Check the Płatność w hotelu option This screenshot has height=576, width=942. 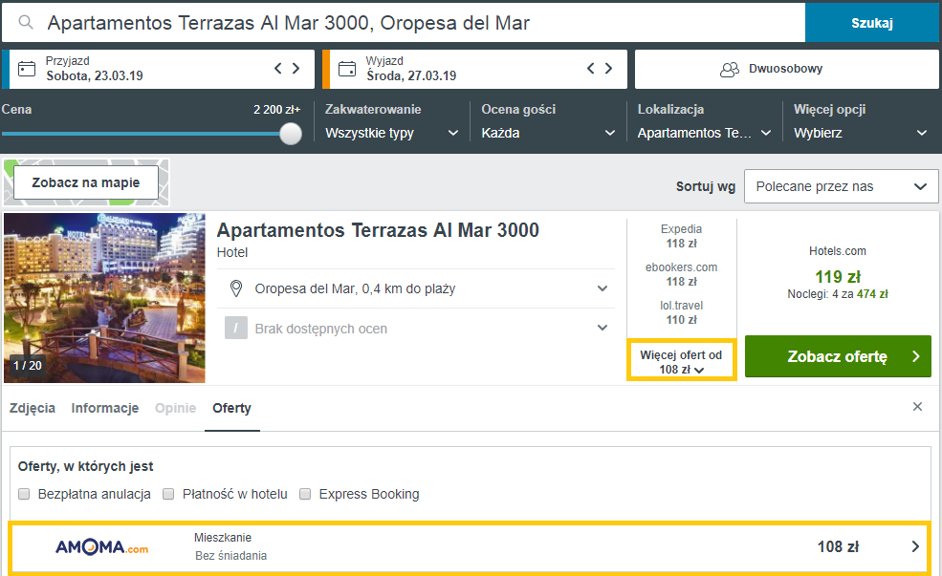point(168,494)
